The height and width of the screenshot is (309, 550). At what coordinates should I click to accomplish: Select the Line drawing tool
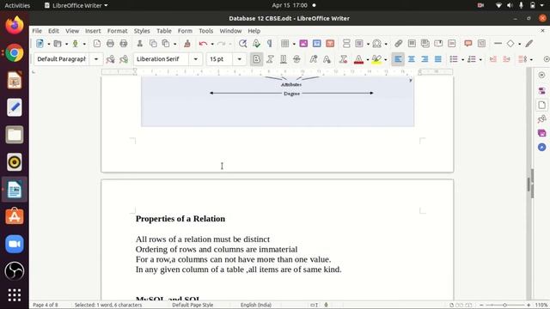pyautogui.click(x=498, y=44)
